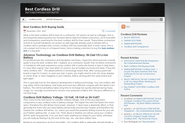Open Drill Doctor 500X Drill Bit Sharpener article
This screenshot has height=123, width=185.
pos(142,62)
